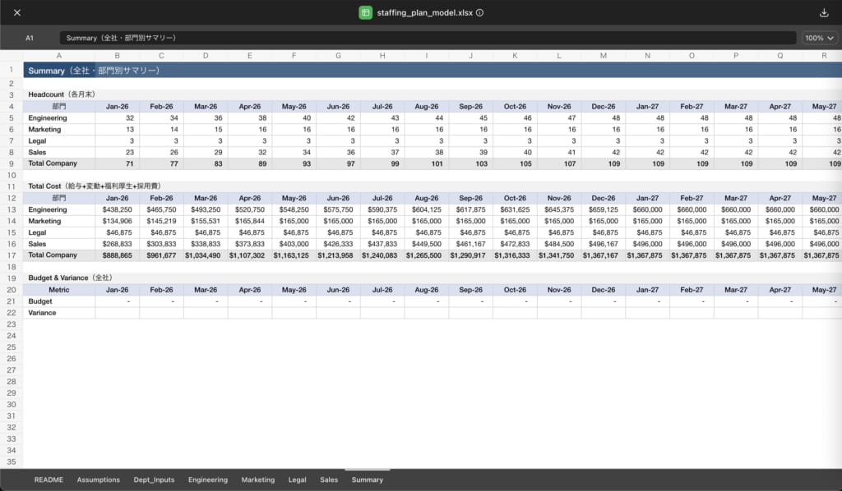This screenshot has width=842, height=491.
Task: Select the Summary sheet tab
Action: pyautogui.click(x=367, y=480)
